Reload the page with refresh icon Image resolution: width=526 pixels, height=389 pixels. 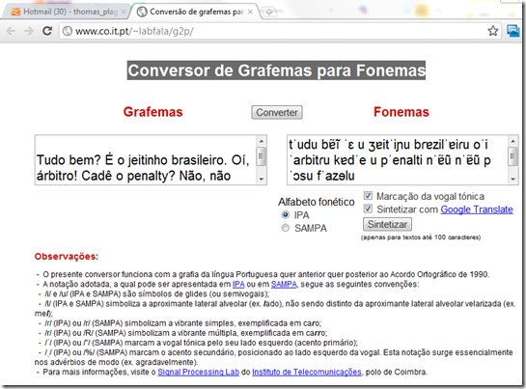(x=47, y=31)
